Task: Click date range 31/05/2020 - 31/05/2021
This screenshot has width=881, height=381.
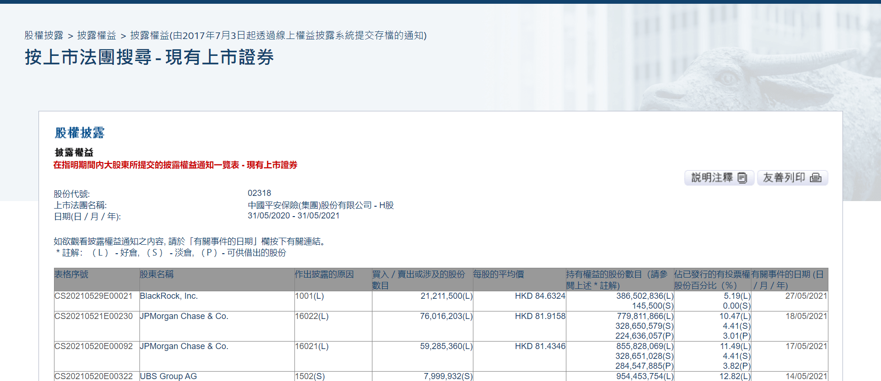Action: [294, 216]
